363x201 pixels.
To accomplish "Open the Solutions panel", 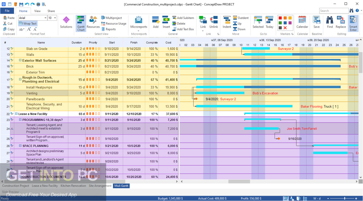I will point(66,23).
